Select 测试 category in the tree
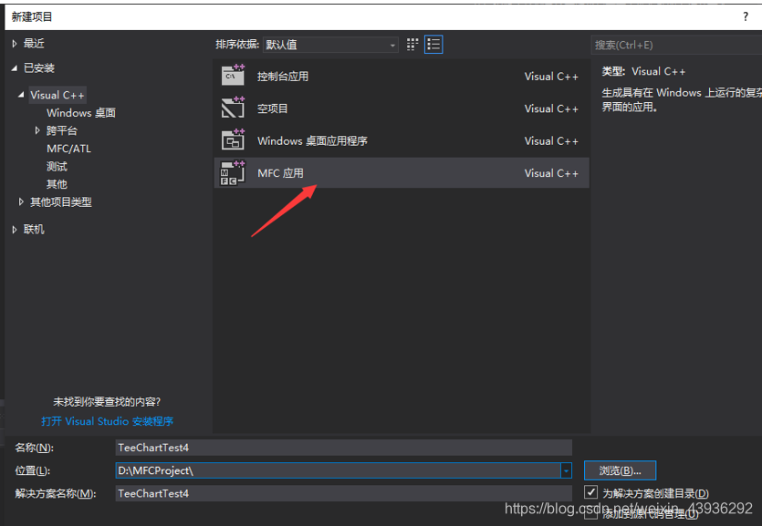 [57, 167]
